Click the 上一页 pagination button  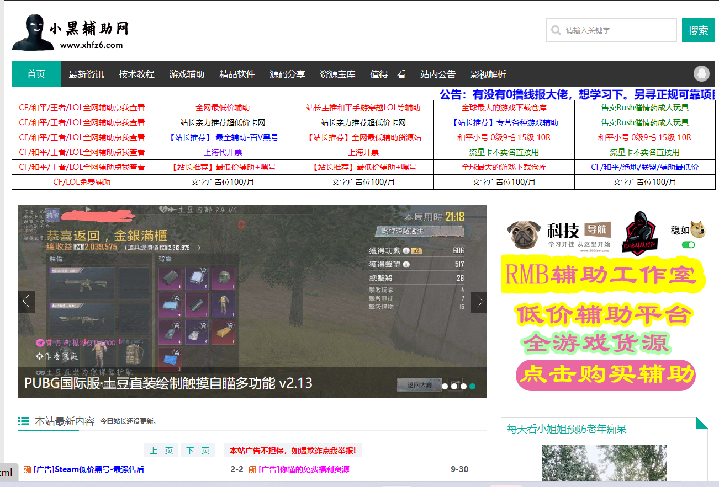coord(161,451)
